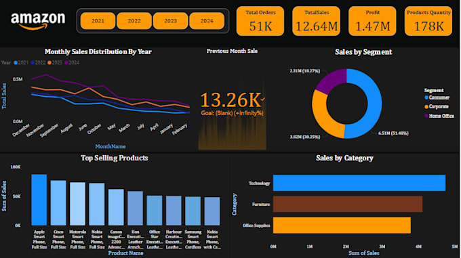Click the Furniture category bar

[x=348, y=204]
